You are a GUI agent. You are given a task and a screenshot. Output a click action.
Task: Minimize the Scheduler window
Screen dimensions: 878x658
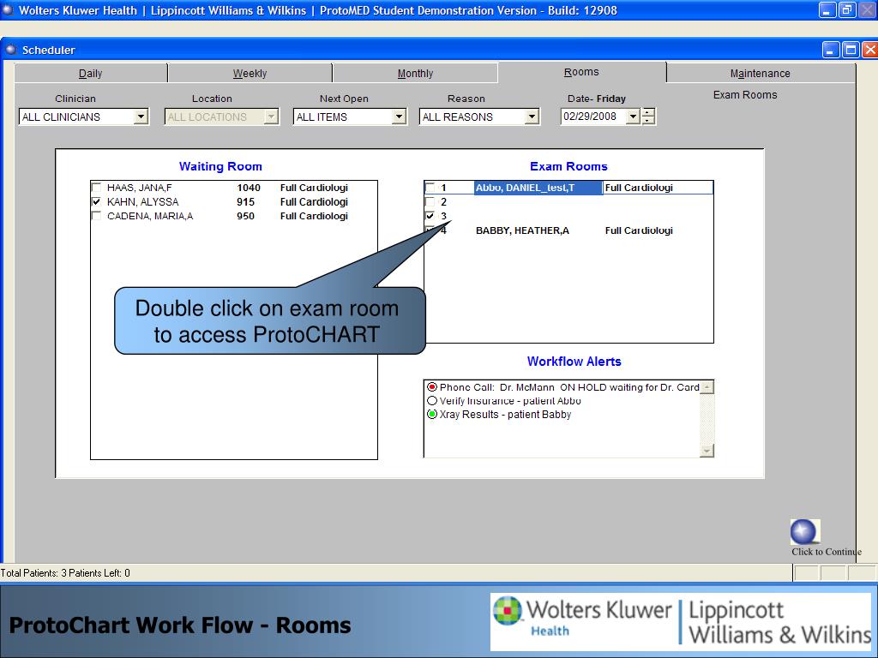[830, 51]
